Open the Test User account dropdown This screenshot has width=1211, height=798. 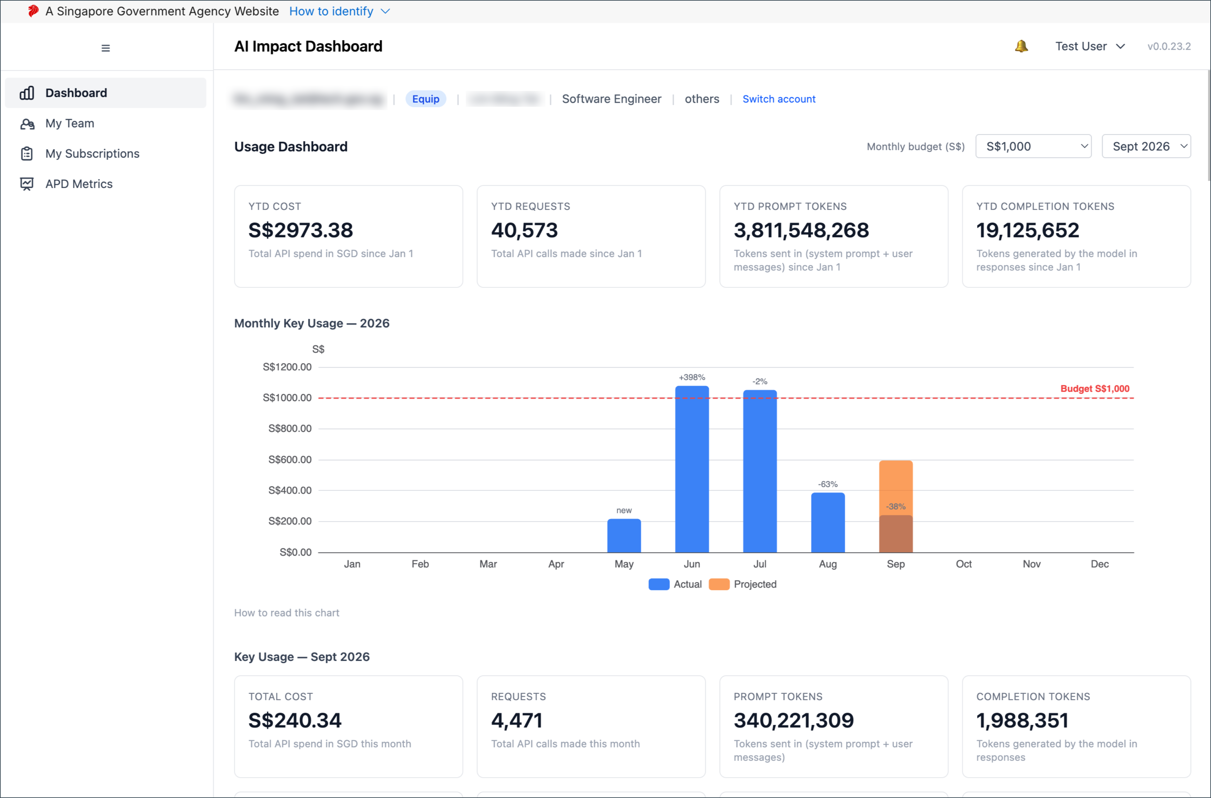(x=1090, y=46)
